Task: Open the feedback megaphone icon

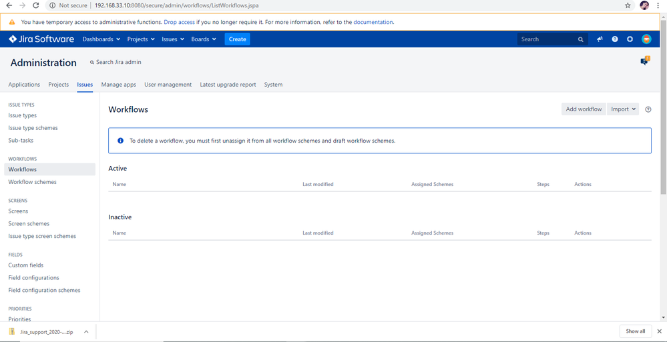Action: tap(600, 39)
